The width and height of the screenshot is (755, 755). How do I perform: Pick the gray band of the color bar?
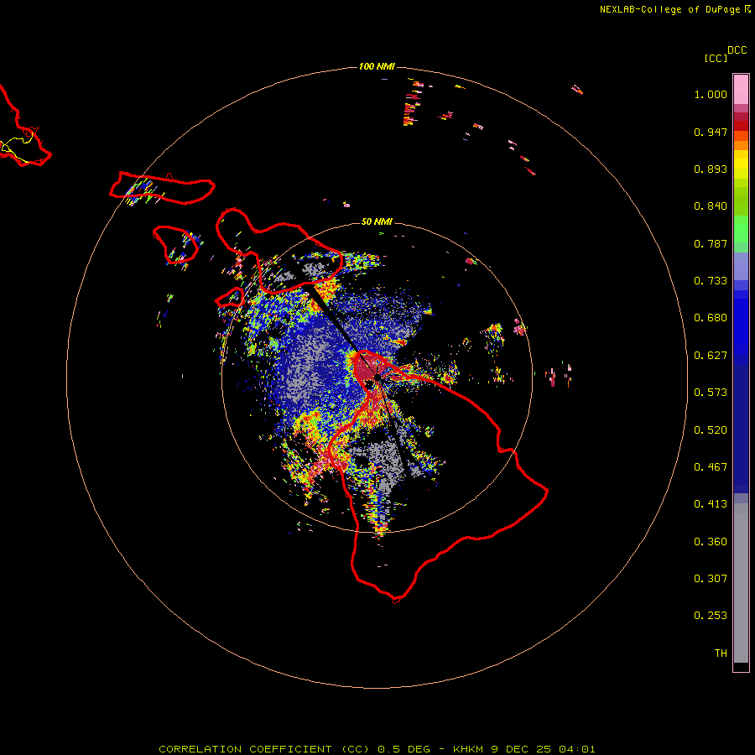(741, 583)
